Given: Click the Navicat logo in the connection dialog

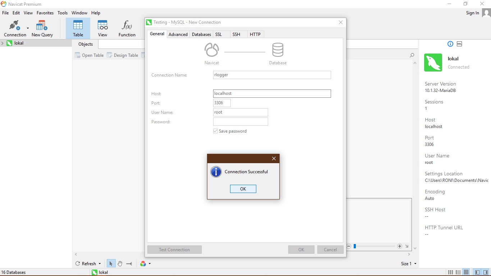Looking at the screenshot, I should [x=212, y=50].
